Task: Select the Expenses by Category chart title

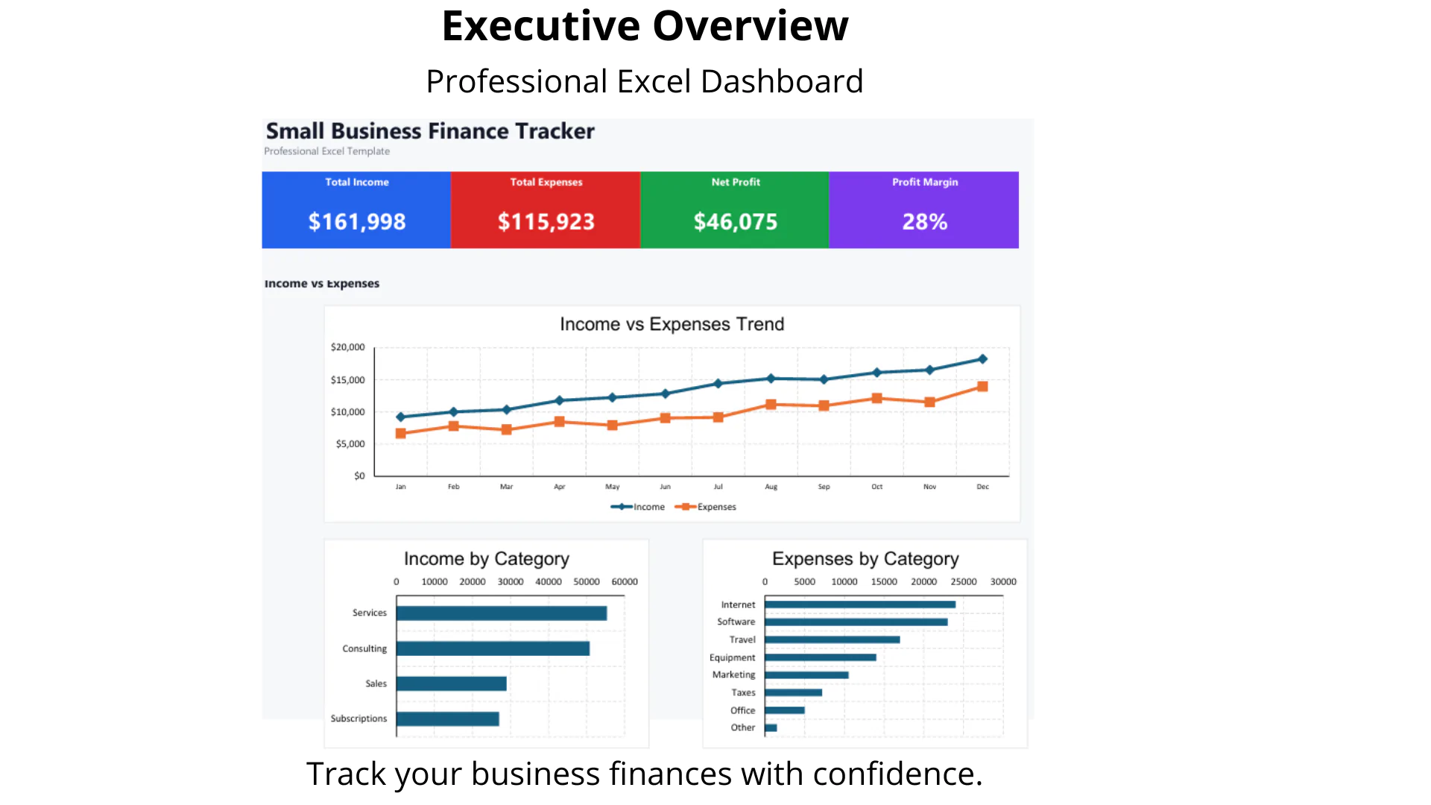Action: (x=865, y=559)
